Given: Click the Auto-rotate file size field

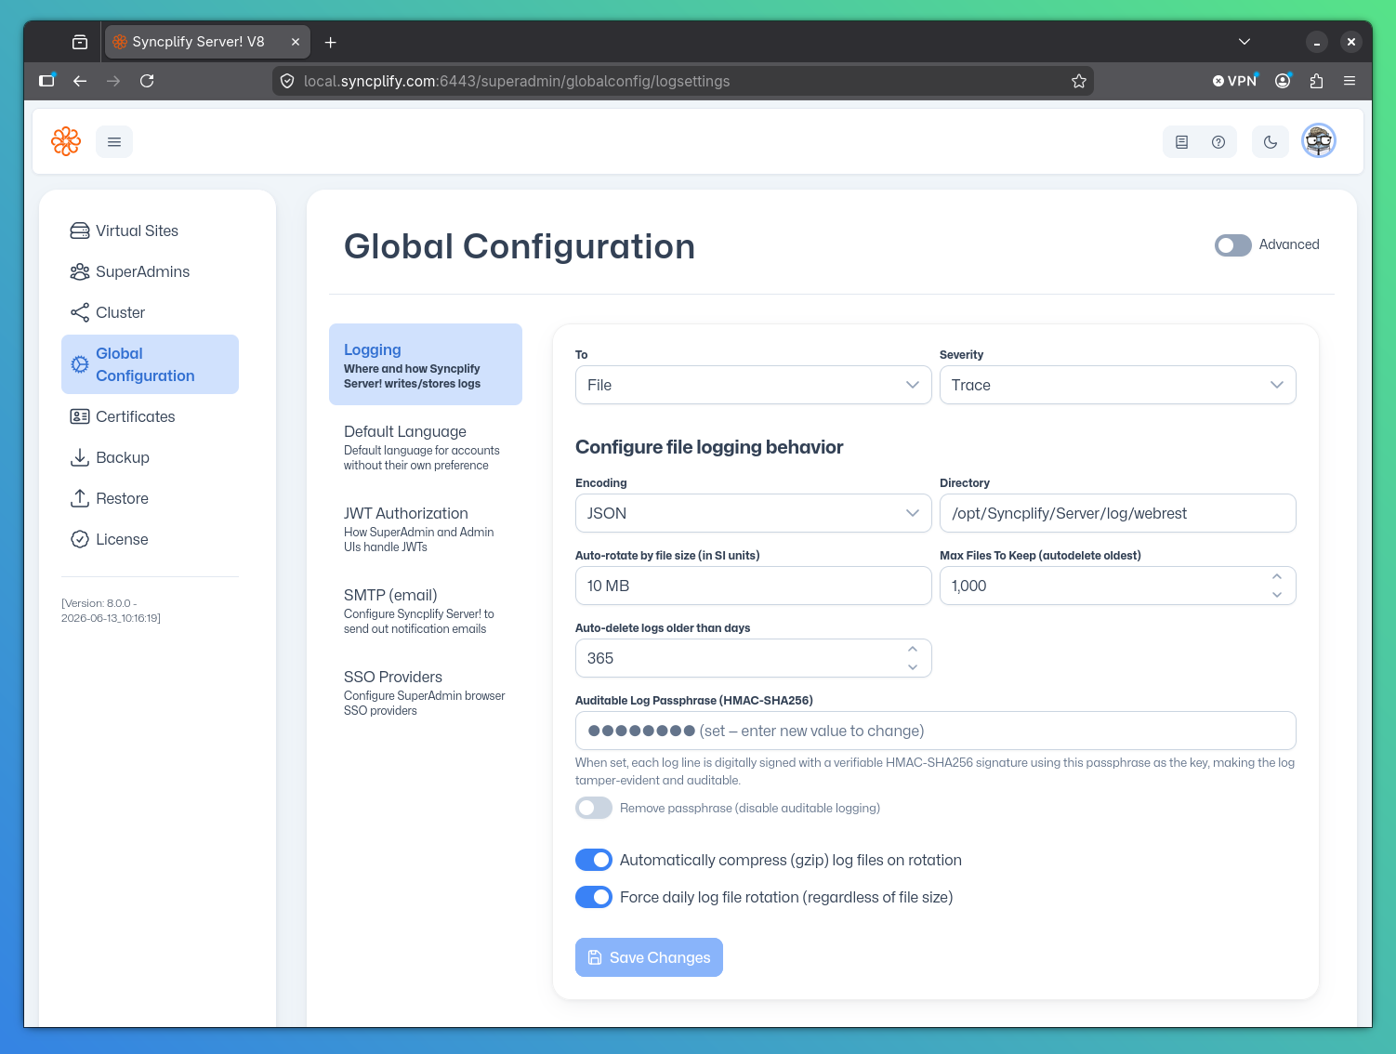Looking at the screenshot, I should (x=754, y=586).
